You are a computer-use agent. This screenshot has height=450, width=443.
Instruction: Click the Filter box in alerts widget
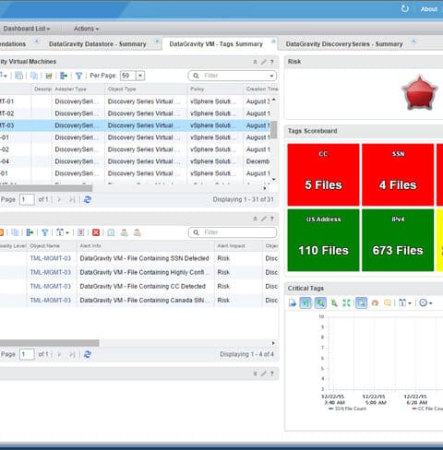[x=233, y=232]
